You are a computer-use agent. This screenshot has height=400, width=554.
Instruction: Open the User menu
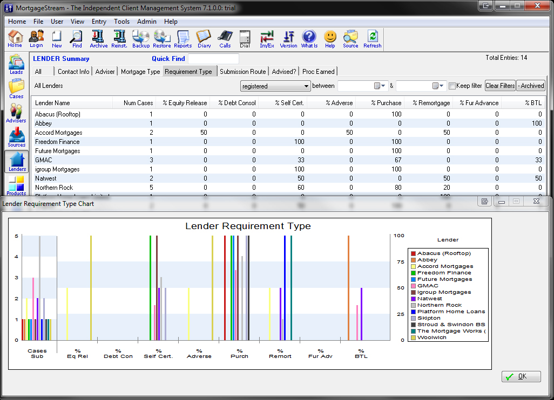[57, 22]
